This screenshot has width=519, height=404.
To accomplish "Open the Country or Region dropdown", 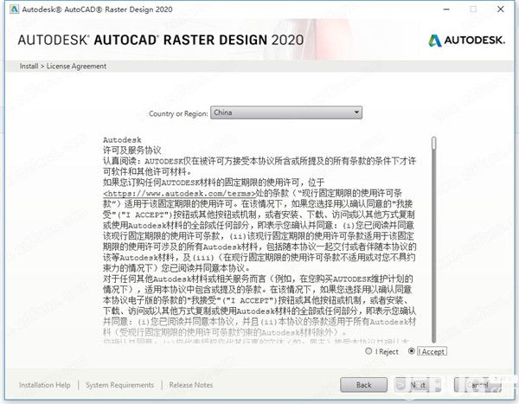I will [286, 112].
